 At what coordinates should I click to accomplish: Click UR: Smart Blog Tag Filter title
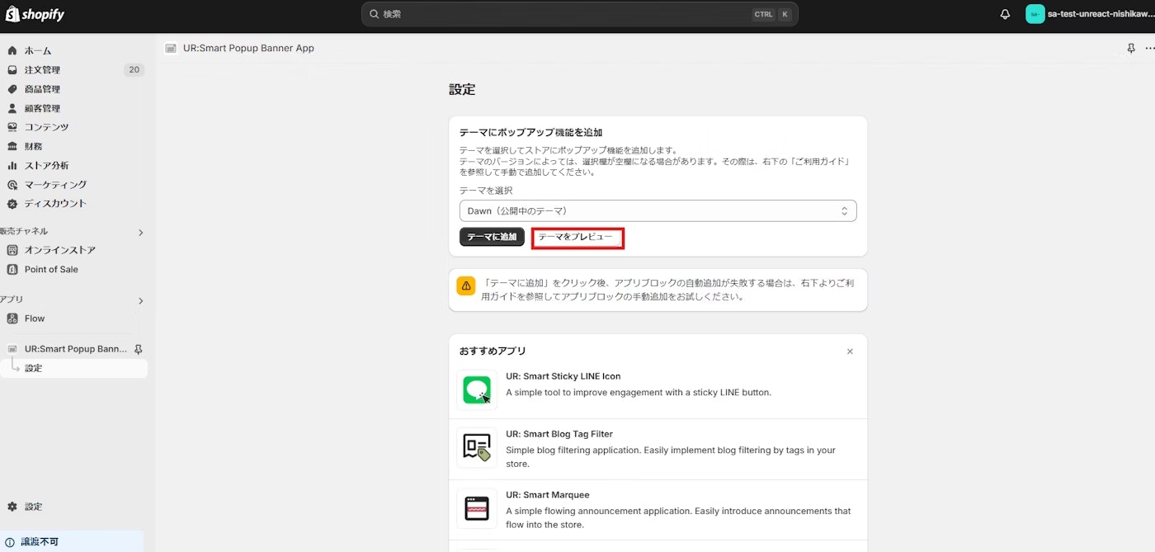(x=559, y=434)
